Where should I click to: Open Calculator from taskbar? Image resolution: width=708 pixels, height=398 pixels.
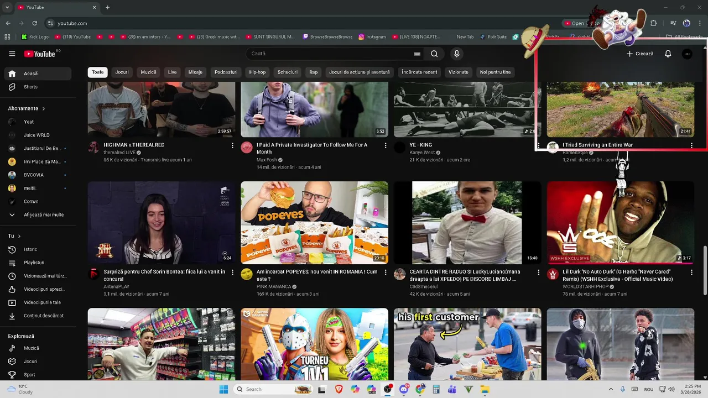point(436,389)
